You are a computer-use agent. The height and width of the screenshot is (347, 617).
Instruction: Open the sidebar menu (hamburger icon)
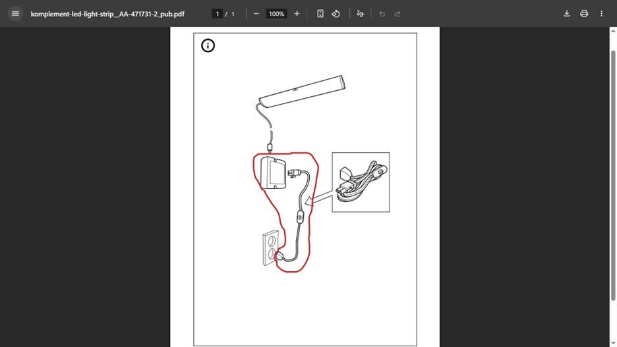click(15, 14)
